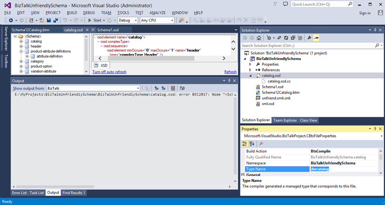Click the Refresh link in XSD view

[230, 72]
